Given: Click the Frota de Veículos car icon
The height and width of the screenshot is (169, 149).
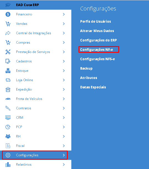Looking at the screenshot, I should click(8, 99).
